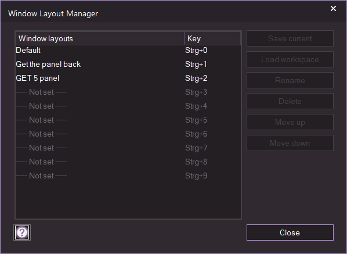The height and width of the screenshot is (254, 347).
Task: Click the Move up button
Action: pyautogui.click(x=290, y=122)
